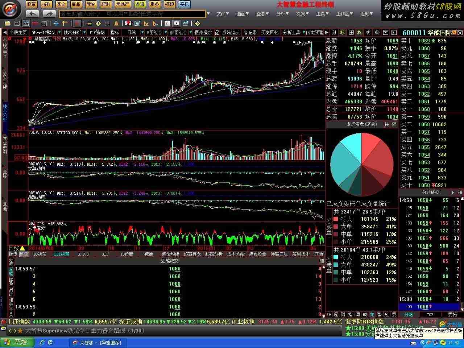Toggle the 柱 view in 龙虎看盘 header
The image size is (464, 348).
tap(386, 124)
